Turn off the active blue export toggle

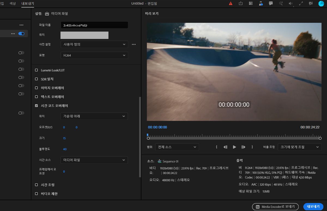coord(21,33)
